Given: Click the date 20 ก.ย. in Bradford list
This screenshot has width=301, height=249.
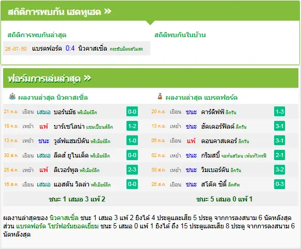Looking at the screenshot, I should click(159, 112).
